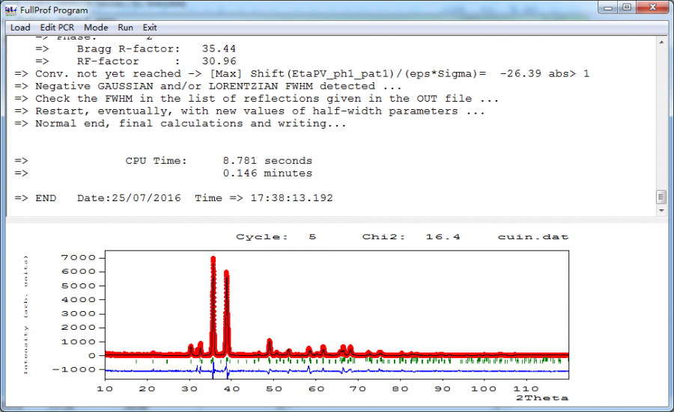674x412 pixels.
Task: Click the '-1000' y-axis tick label
Action: coord(74,369)
